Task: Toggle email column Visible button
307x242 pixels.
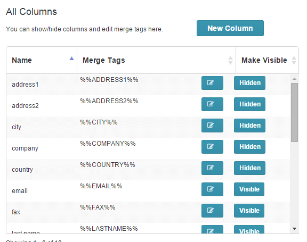Action: (249, 189)
